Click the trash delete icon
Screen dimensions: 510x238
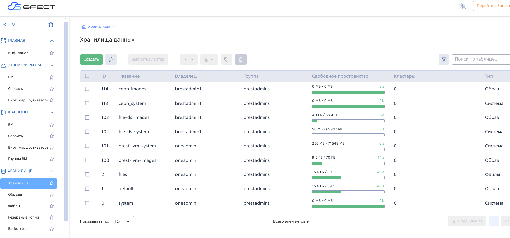240,59
